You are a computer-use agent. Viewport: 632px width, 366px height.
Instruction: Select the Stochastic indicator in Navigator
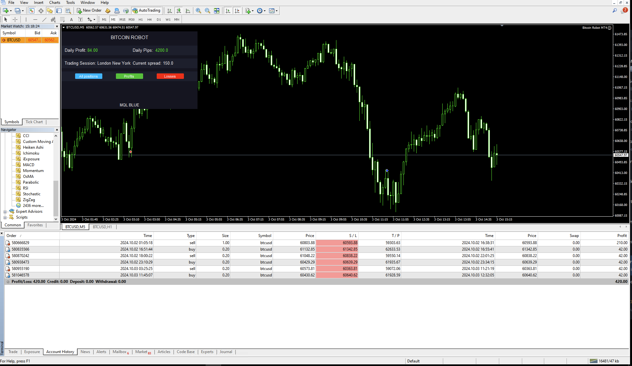[x=32, y=194]
